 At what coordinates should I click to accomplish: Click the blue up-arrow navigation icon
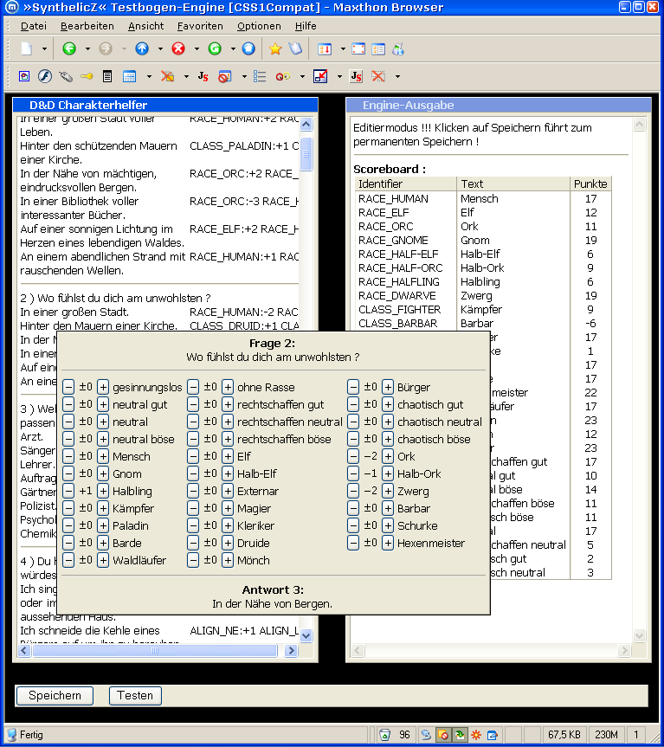click(142, 48)
